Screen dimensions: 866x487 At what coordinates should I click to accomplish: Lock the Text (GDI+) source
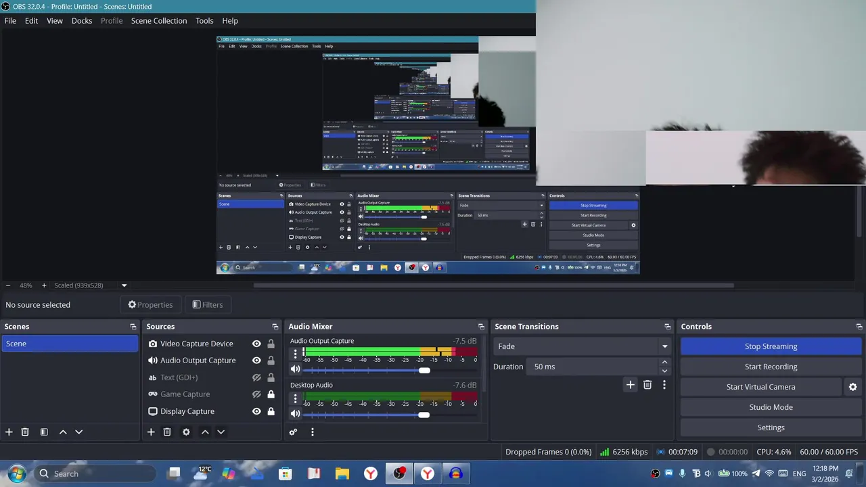tap(271, 377)
